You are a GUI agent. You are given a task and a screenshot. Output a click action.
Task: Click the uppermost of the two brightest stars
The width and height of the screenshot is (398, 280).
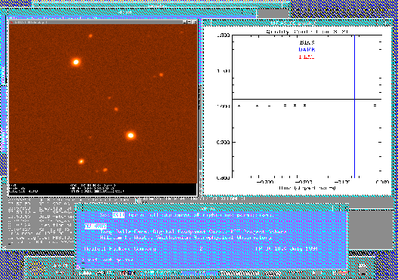pyautogui.click(x=76, y=62)
